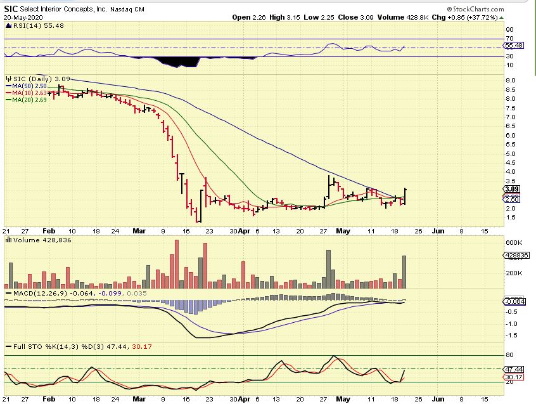Click the 600K volume axis label
Image resolution: width=536 pixels, height=404 pixels.
click(514, 242)
